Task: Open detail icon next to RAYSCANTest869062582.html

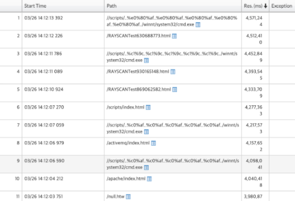Action: [175, 90]
